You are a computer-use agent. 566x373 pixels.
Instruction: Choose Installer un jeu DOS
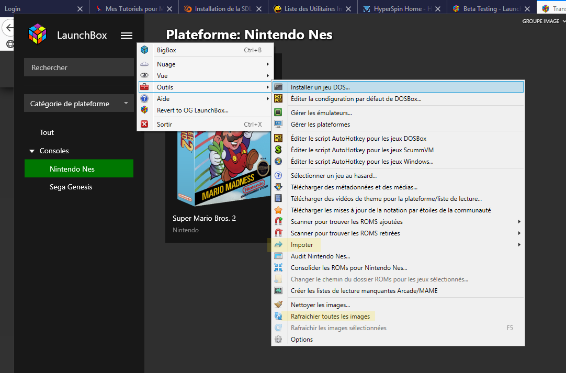pyautogui.click(x=398, y=87)
